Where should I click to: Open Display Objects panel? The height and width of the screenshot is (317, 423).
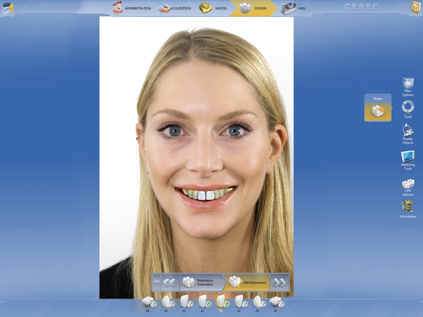coord(408,133)
